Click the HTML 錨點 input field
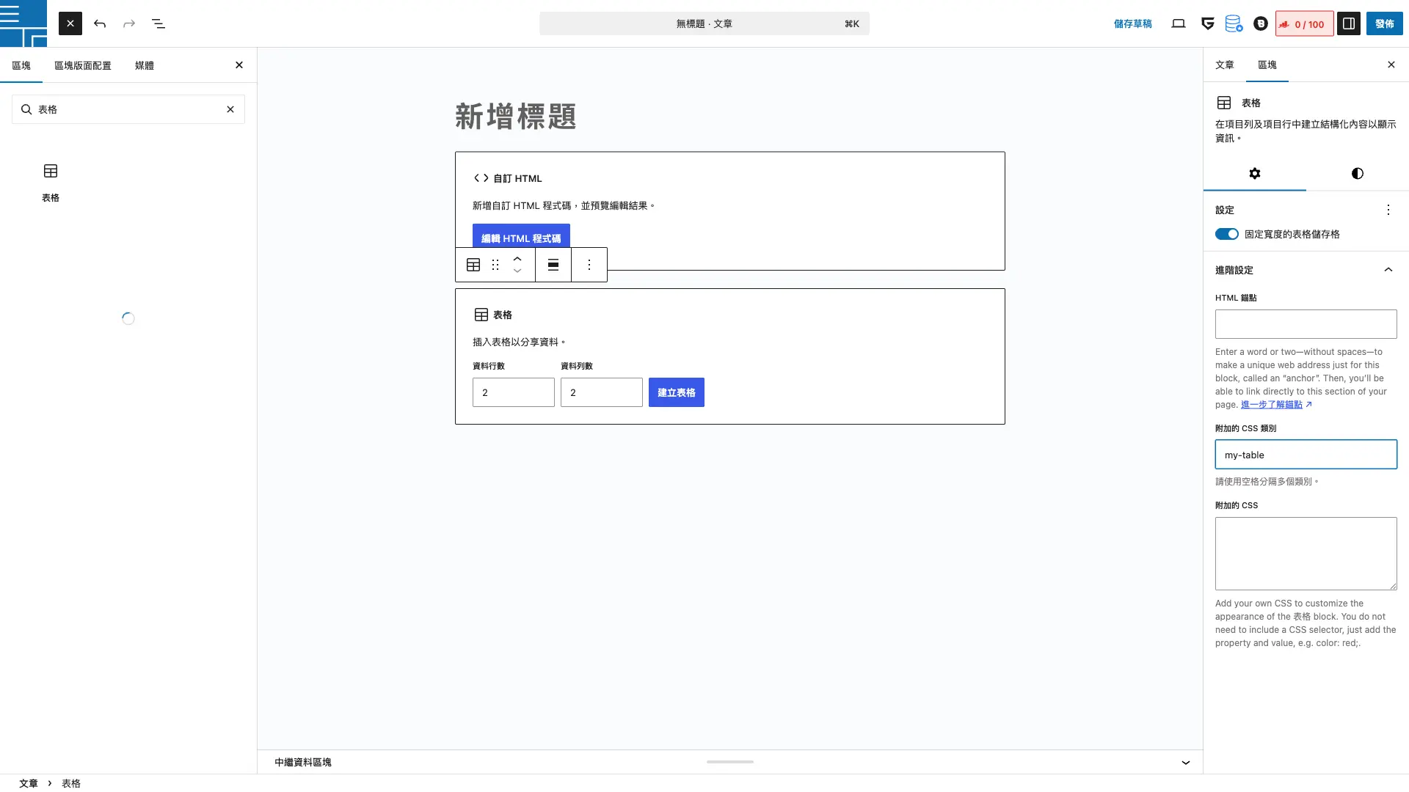 coord(1306,324)
